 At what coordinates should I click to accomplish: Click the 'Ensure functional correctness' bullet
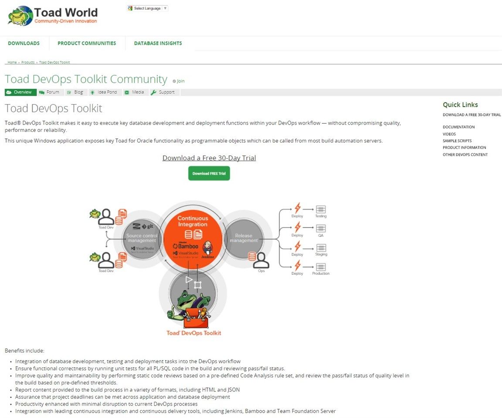150,368
